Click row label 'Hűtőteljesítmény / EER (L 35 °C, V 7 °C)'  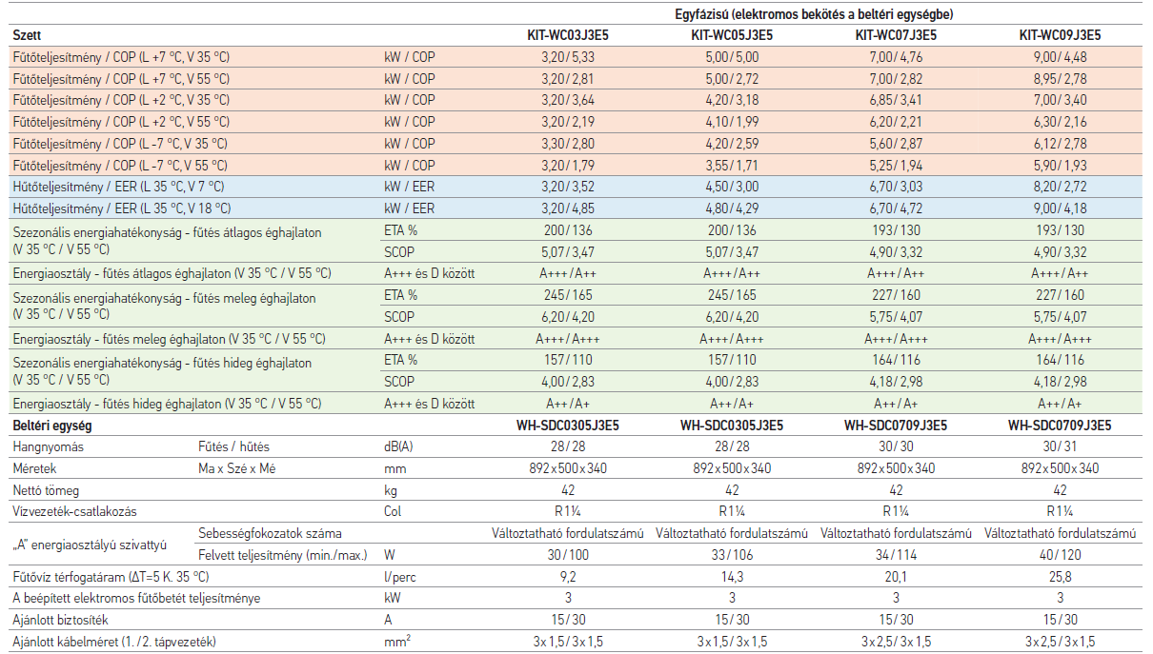coord(118,187)
